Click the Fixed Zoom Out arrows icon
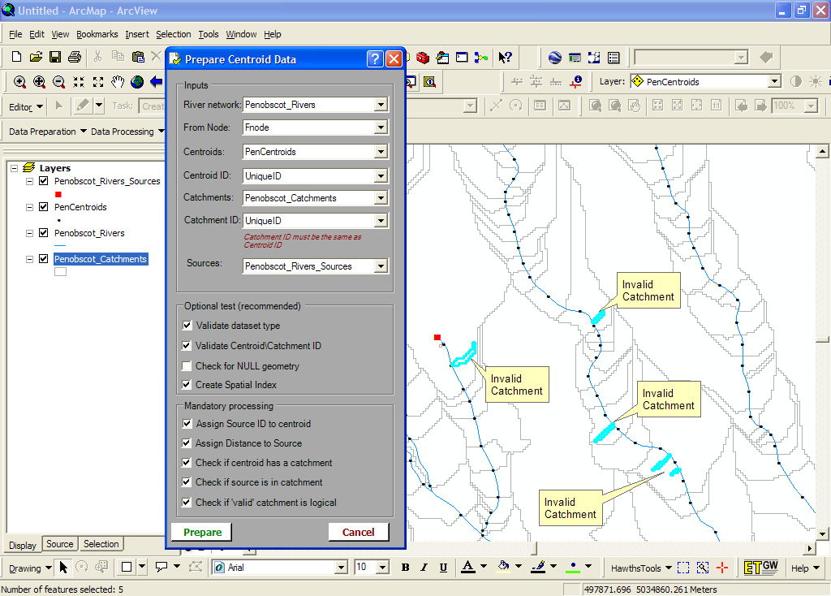Image resolution: width=831 pixels, height=596 pixels. [98, 82]
